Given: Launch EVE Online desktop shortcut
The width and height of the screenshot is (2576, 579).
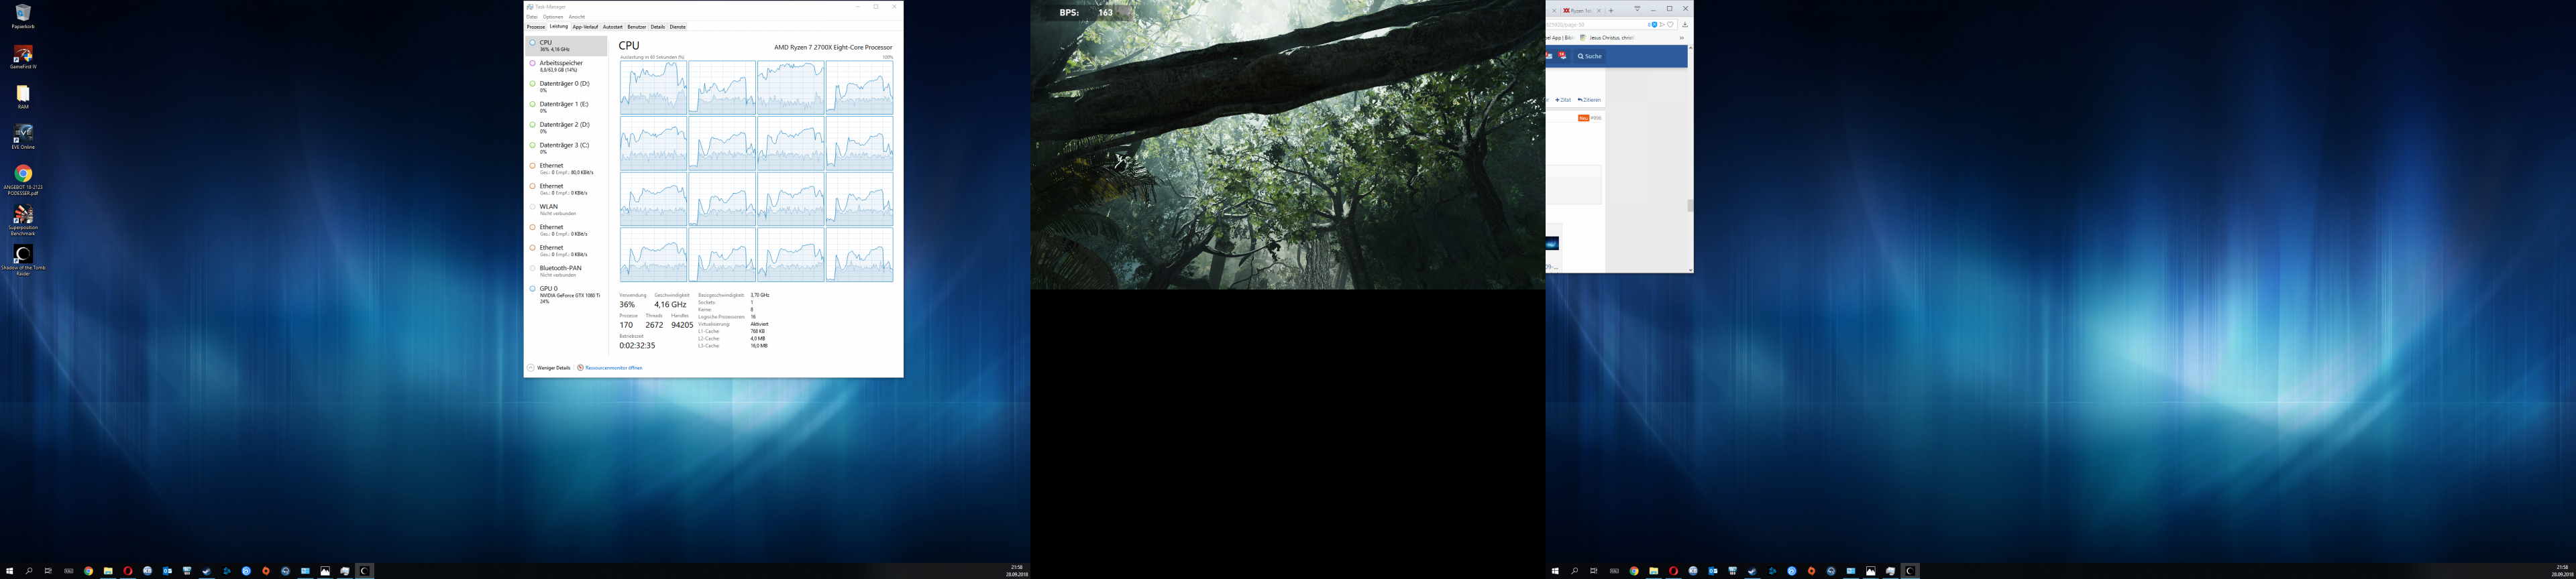Looking at the screenshot, I should pos(23,137).
